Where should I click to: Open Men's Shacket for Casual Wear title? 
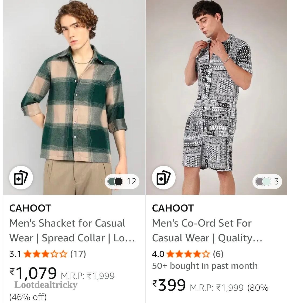(72, 230)
